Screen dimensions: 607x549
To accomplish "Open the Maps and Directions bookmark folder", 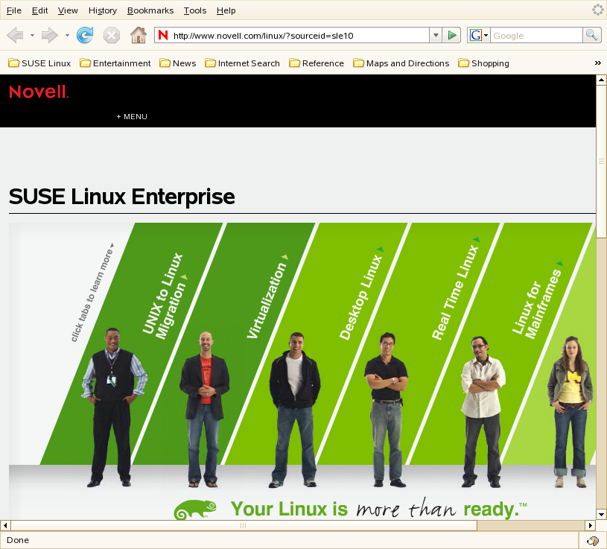I will coord(401,63).
